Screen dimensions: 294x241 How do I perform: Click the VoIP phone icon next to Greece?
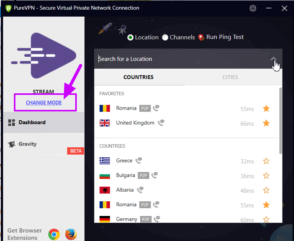tap(139, 161)
